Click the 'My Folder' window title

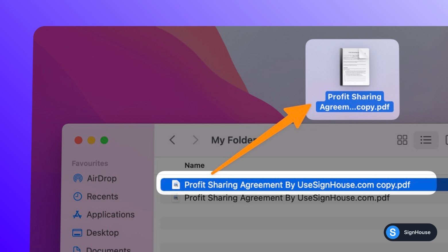click(233, 140)
